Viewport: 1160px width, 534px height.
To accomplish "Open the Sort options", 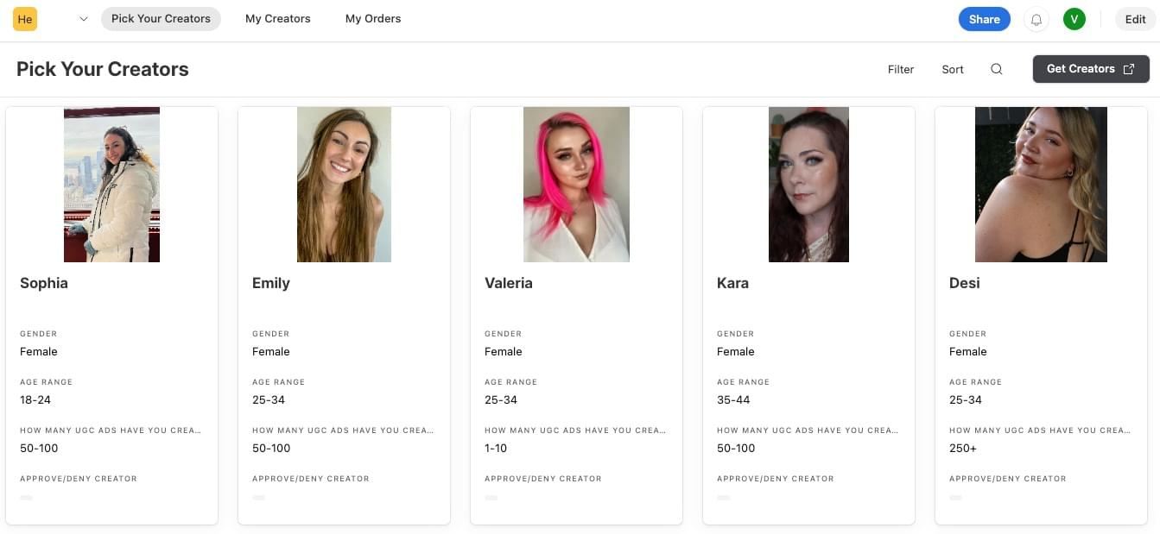I will pos(953,69).
